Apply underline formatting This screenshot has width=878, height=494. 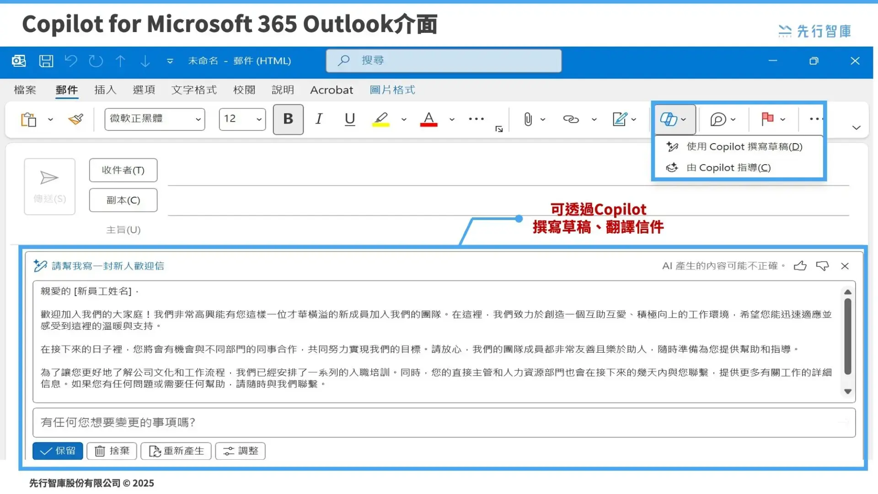tap(350, 119)
